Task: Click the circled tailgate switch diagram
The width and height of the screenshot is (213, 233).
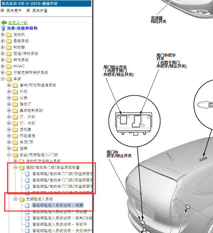Action: (x=134, y=121)
